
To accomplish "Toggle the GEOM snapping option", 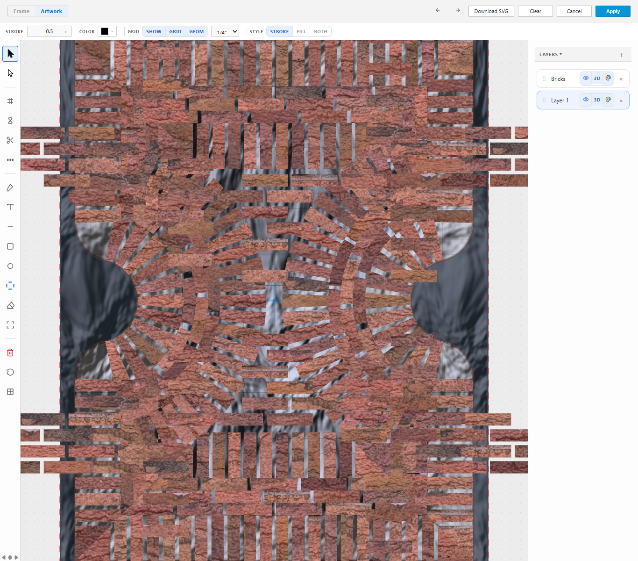I will tap(197, 31).
